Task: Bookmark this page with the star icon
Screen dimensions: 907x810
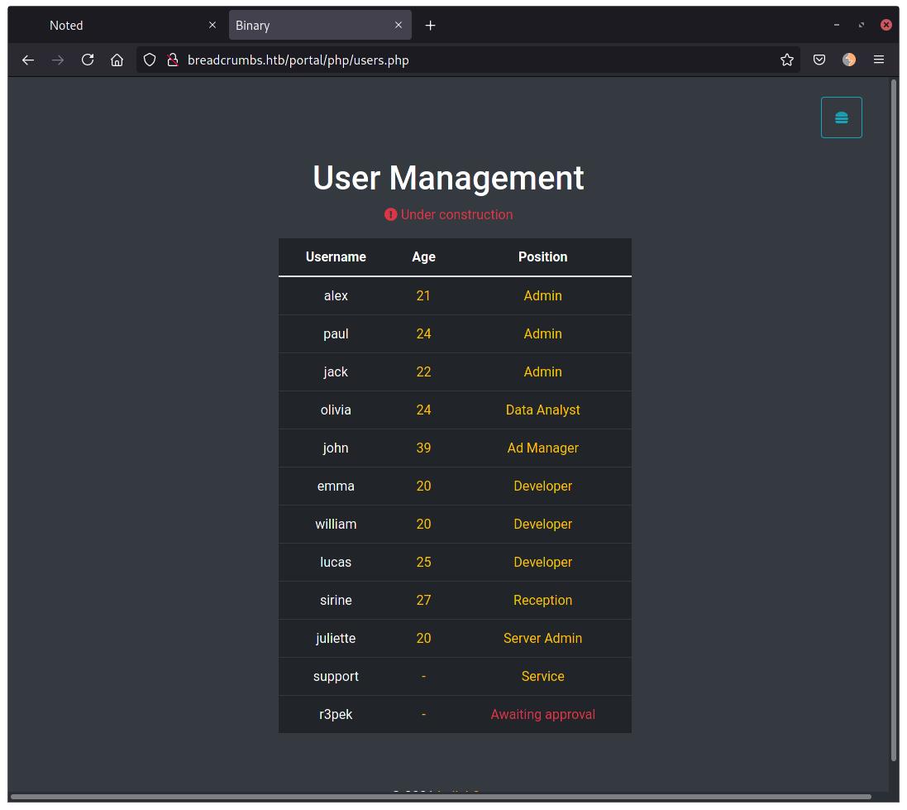Action: click(786, 60)
